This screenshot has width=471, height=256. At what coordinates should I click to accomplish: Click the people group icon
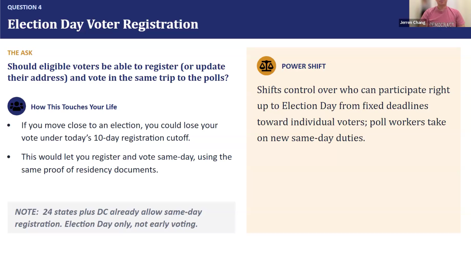point(17,106)
